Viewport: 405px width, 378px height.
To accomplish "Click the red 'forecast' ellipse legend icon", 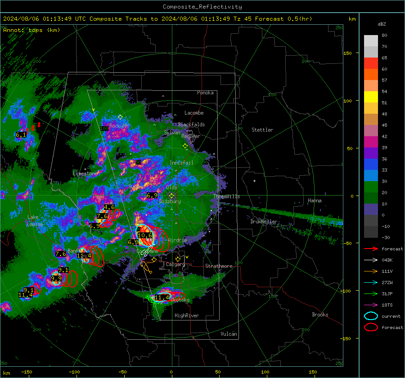I will tap(371, 327).
